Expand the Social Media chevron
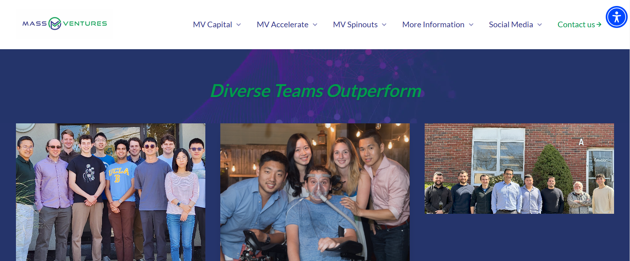The image size is (630, 261). click(540, 25)
